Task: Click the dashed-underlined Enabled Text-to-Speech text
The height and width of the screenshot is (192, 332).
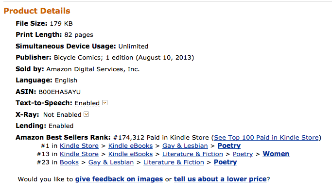Action: (x=87, y=103)
